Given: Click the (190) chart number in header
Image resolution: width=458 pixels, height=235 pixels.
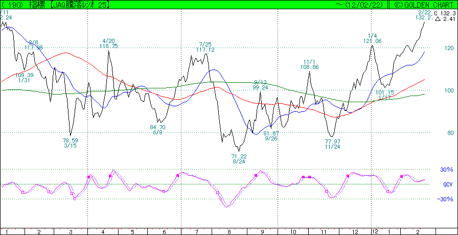Looking at the screenshot, I should (x=12, y=4).
